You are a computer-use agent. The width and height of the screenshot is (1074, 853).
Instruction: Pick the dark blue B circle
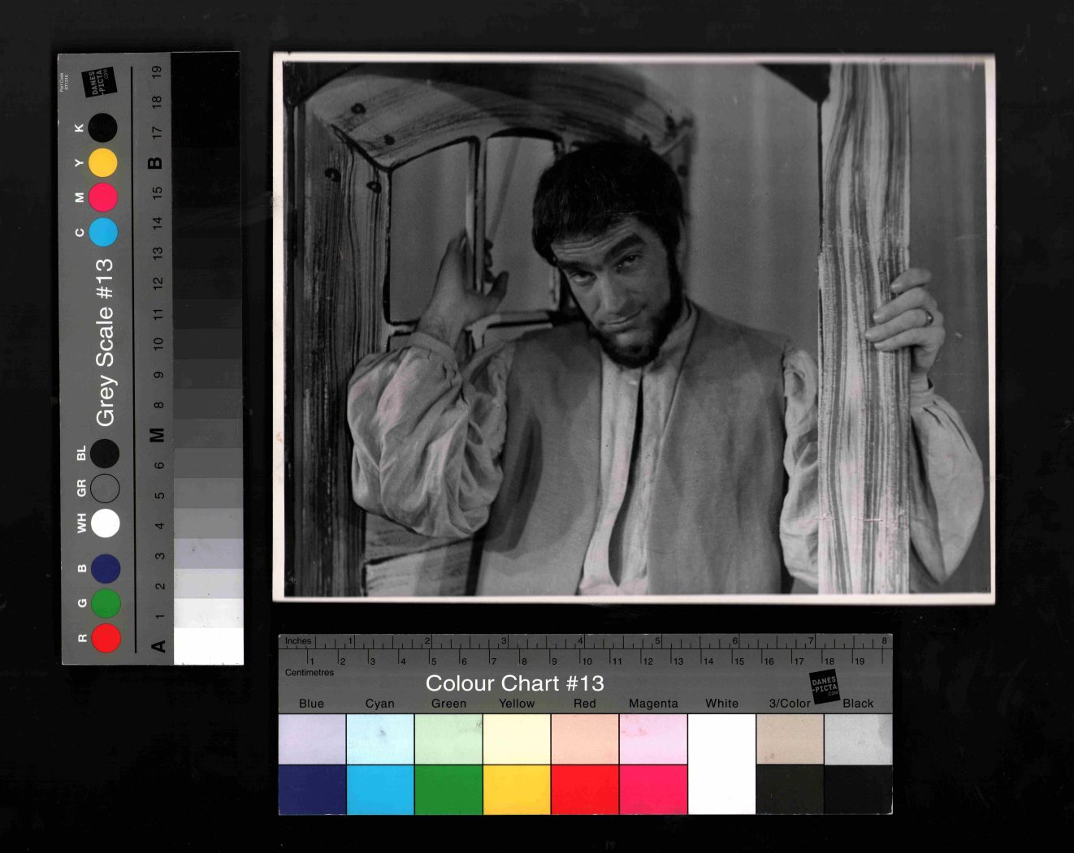pyautogui.click(x=106, y=569)
